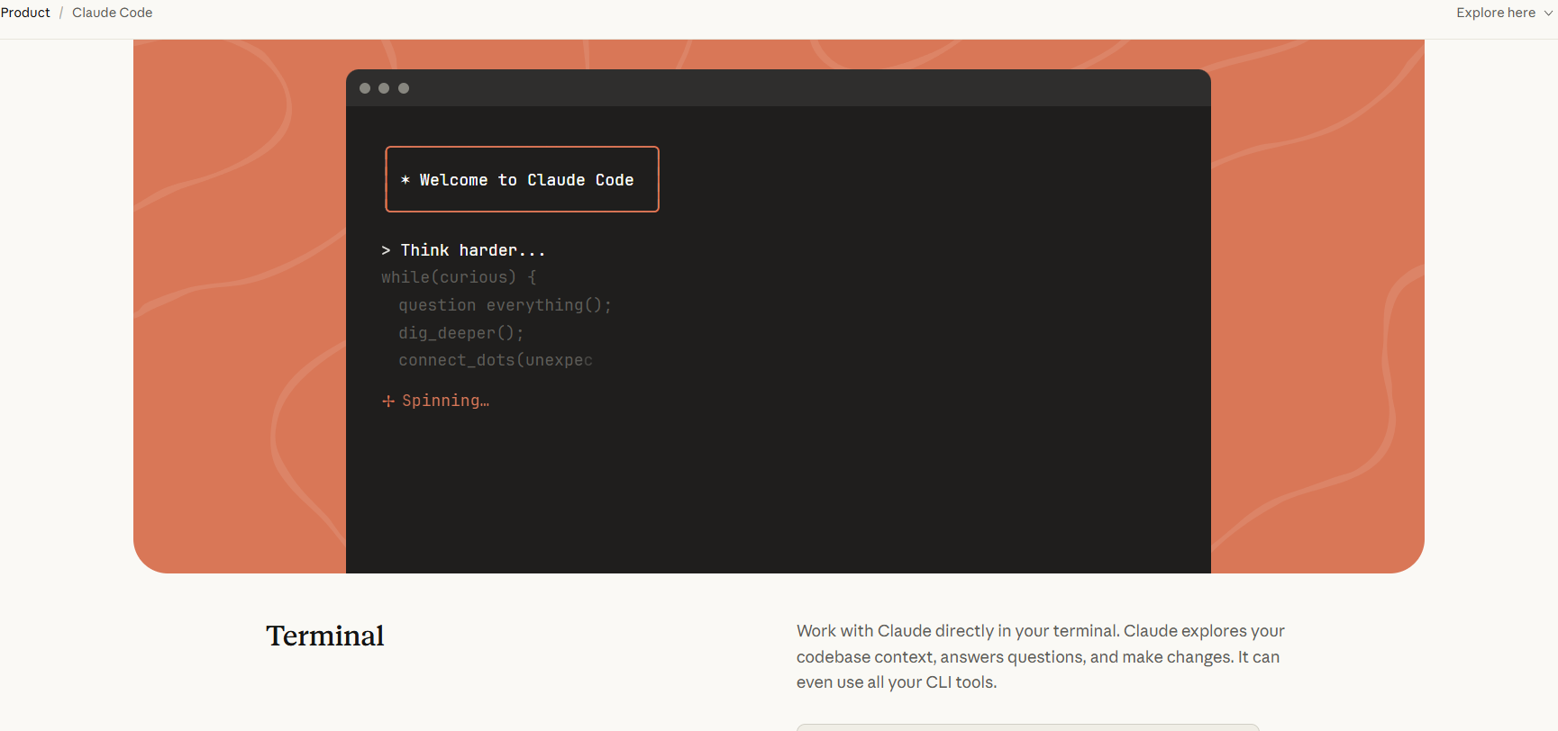Click the spinner icon beside Spinning

click(388, 402)
